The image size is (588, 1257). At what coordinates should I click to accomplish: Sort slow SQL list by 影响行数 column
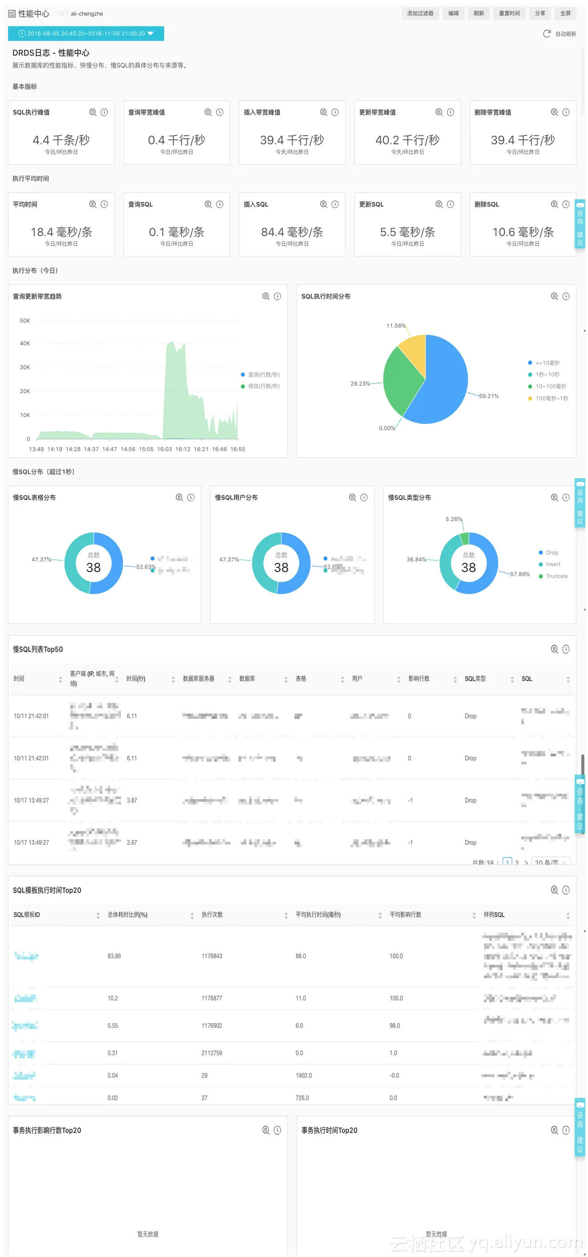pyautogui.click(x=455, y=679)
